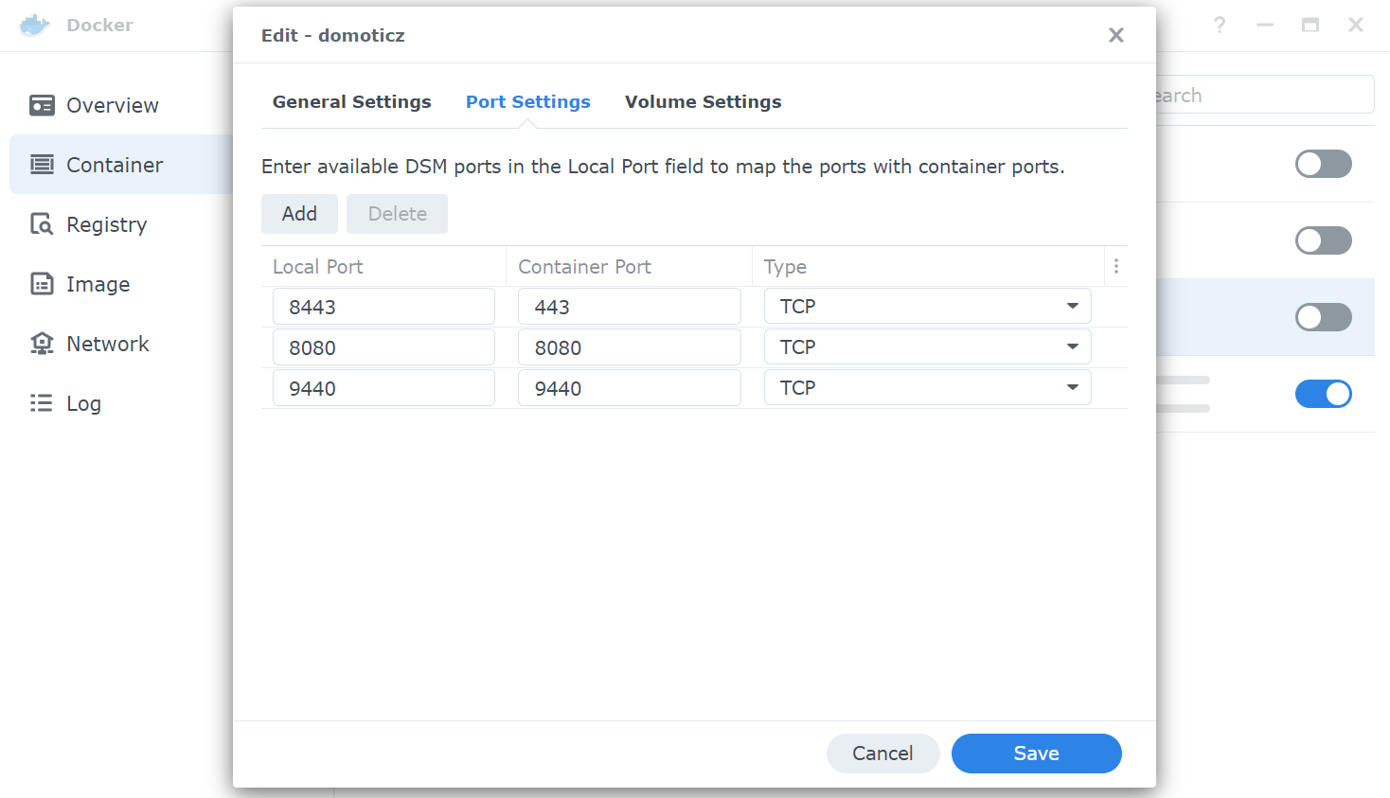
Task: Edit container port field 9440
Action: (x=630, y=388)
